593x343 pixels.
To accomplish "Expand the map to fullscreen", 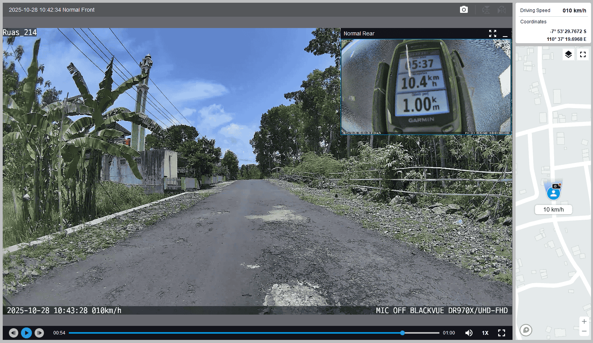I will [583, 54].
